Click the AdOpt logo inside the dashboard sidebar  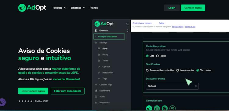(104, 24)
